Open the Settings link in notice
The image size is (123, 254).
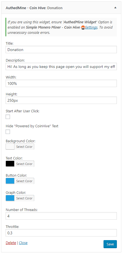(91, 27)
